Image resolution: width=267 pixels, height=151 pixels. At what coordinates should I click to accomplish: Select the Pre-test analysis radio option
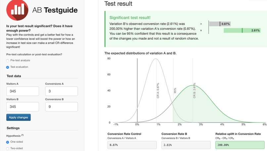point(8,61)
